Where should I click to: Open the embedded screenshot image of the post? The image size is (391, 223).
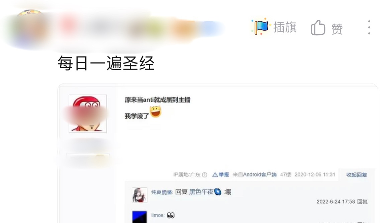(x=218, y=153)
